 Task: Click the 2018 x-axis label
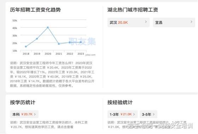pyautogui.click(x=26, y=54)
